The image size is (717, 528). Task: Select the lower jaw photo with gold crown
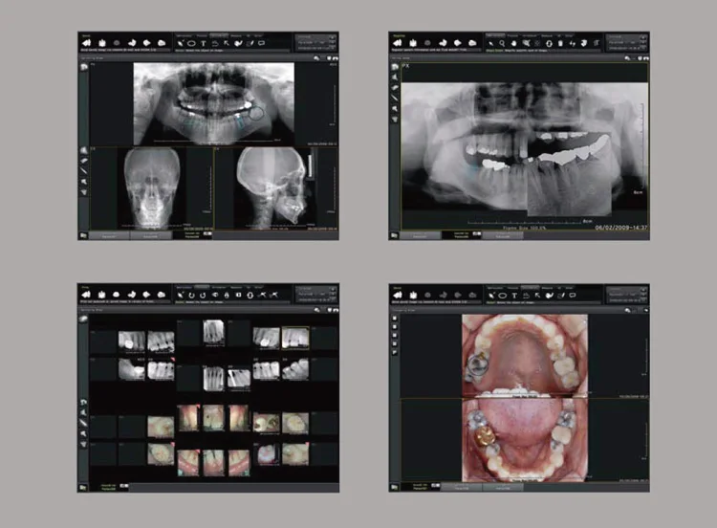click(x=525, y=440)
